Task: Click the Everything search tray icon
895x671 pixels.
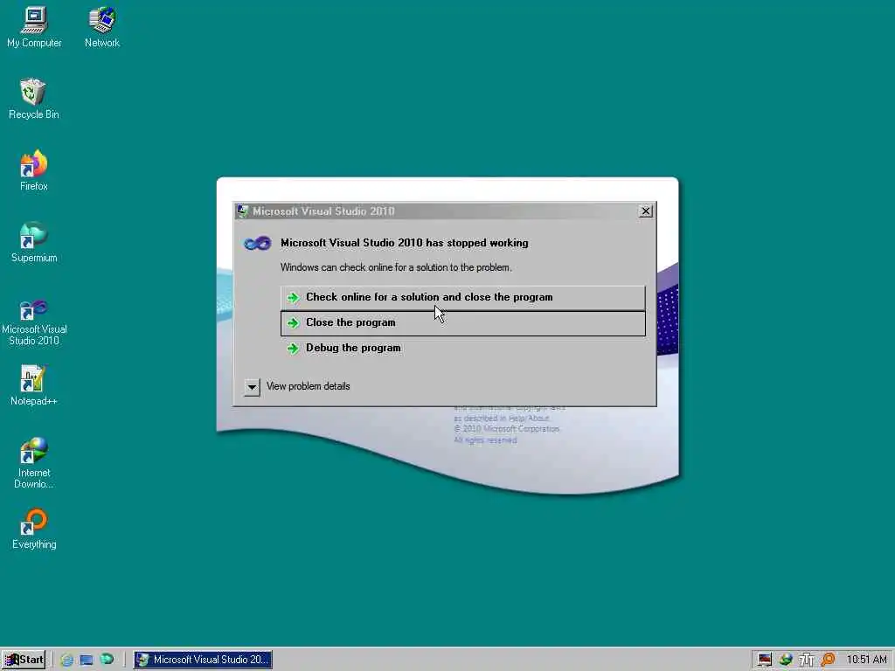Action: coord(828,660)
